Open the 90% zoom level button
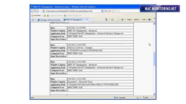 pos(146,98)
